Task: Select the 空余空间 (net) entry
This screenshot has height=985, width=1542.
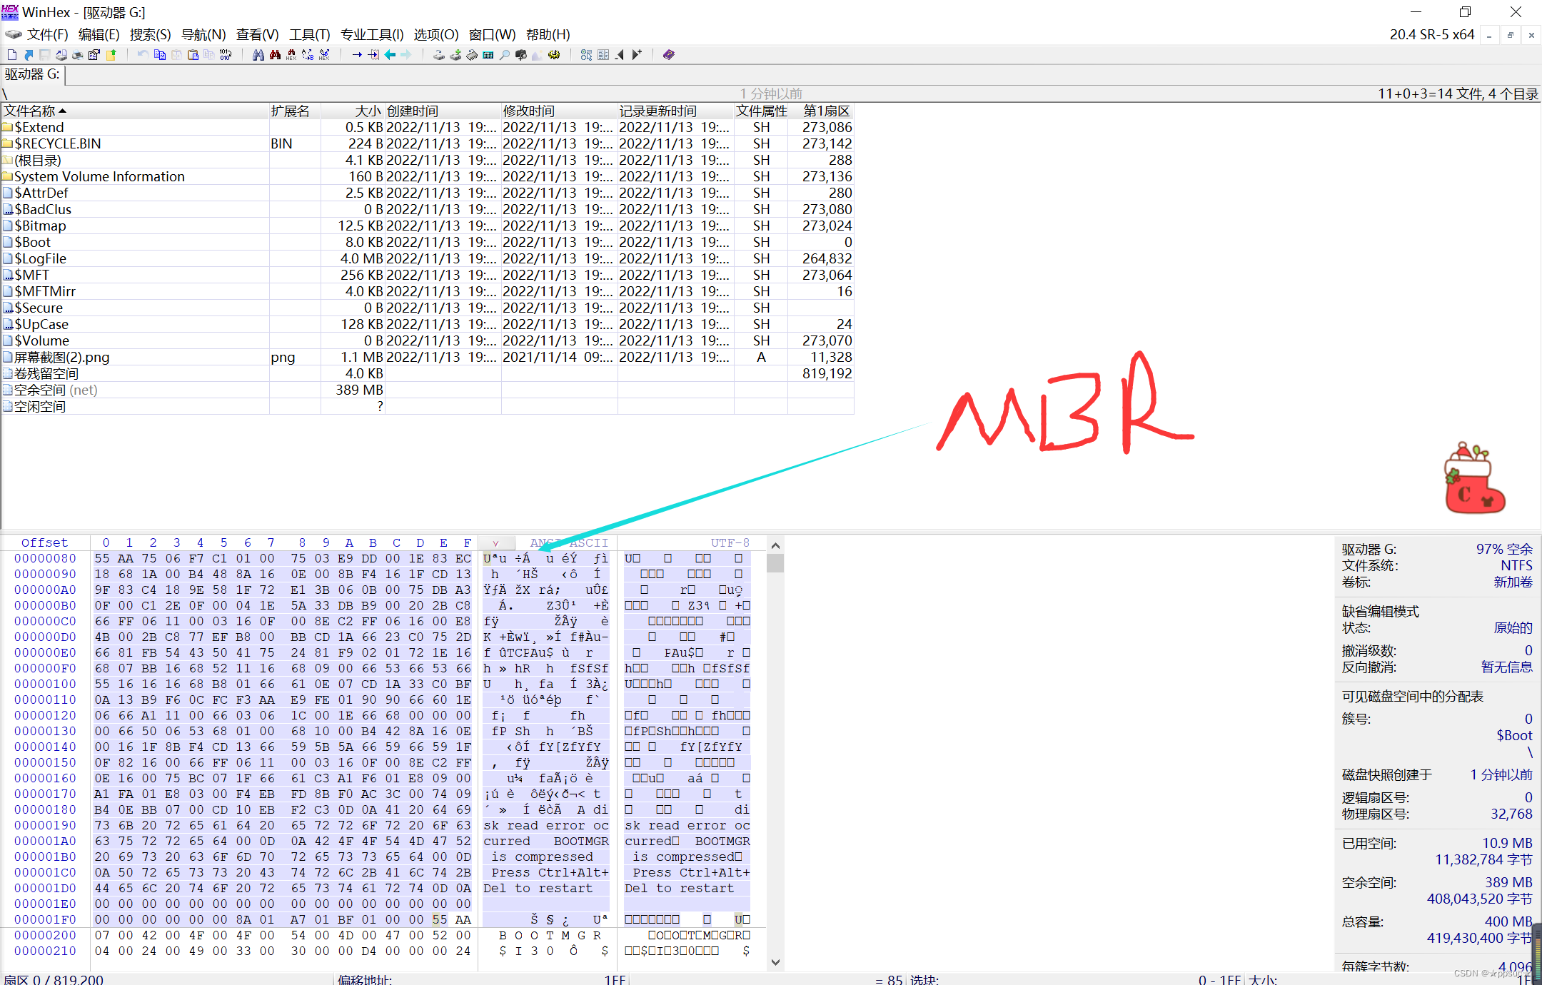Action: 427,390
